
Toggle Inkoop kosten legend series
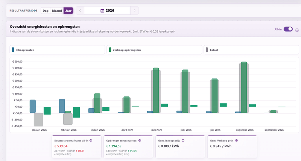click(x=57, y=50)
